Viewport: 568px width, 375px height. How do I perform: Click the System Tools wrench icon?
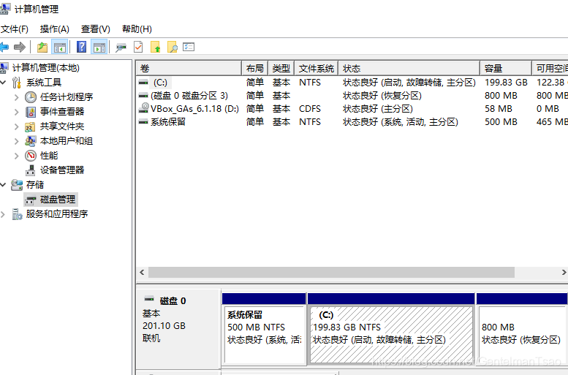click(17, 83)
